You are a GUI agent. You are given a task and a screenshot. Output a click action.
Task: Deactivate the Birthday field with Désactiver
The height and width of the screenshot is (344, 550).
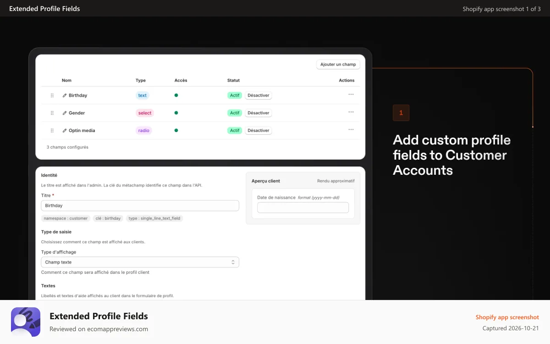(x=258, y=95)
